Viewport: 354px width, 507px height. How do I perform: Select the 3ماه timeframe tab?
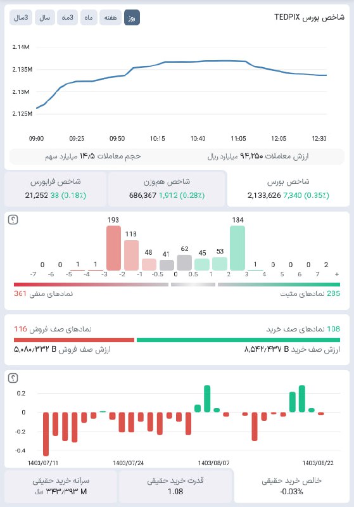68,18
